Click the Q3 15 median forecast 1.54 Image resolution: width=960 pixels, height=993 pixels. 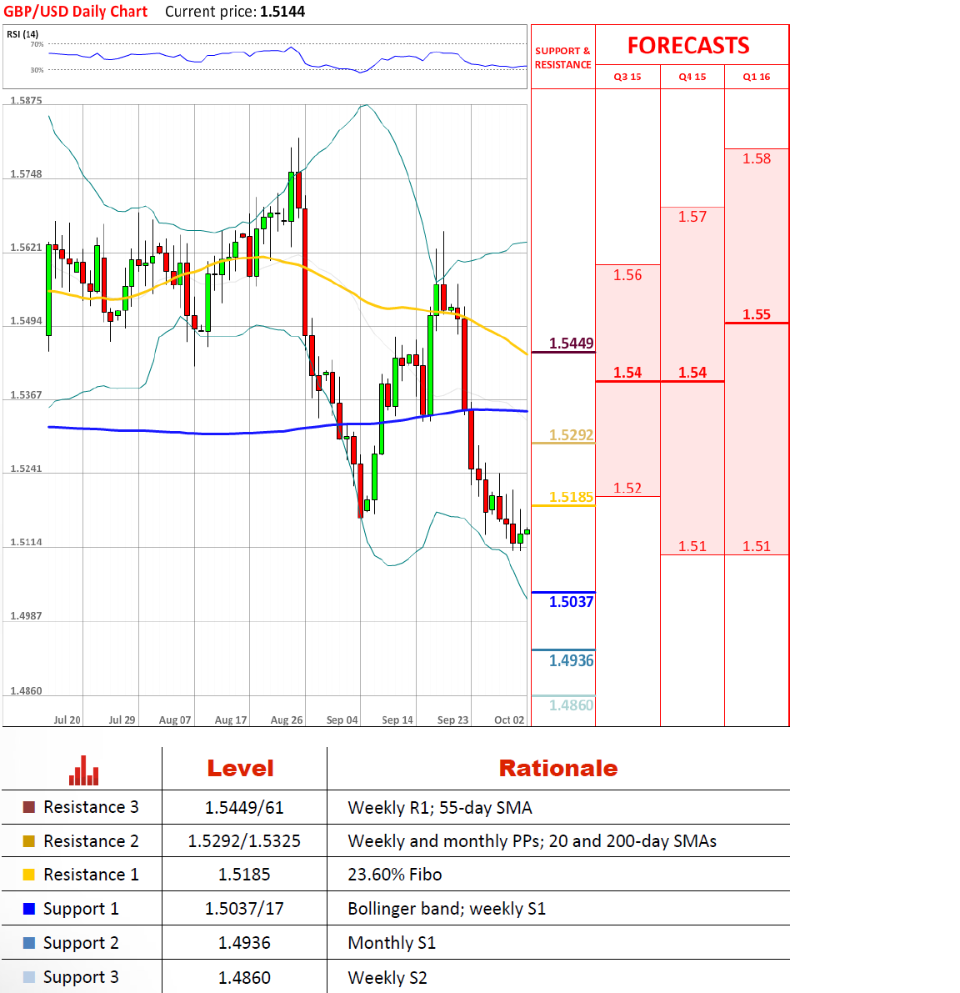(627, 373)
